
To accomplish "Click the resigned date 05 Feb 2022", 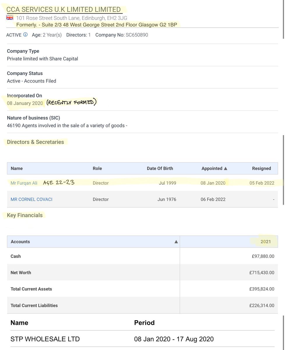I will (262, 183).
